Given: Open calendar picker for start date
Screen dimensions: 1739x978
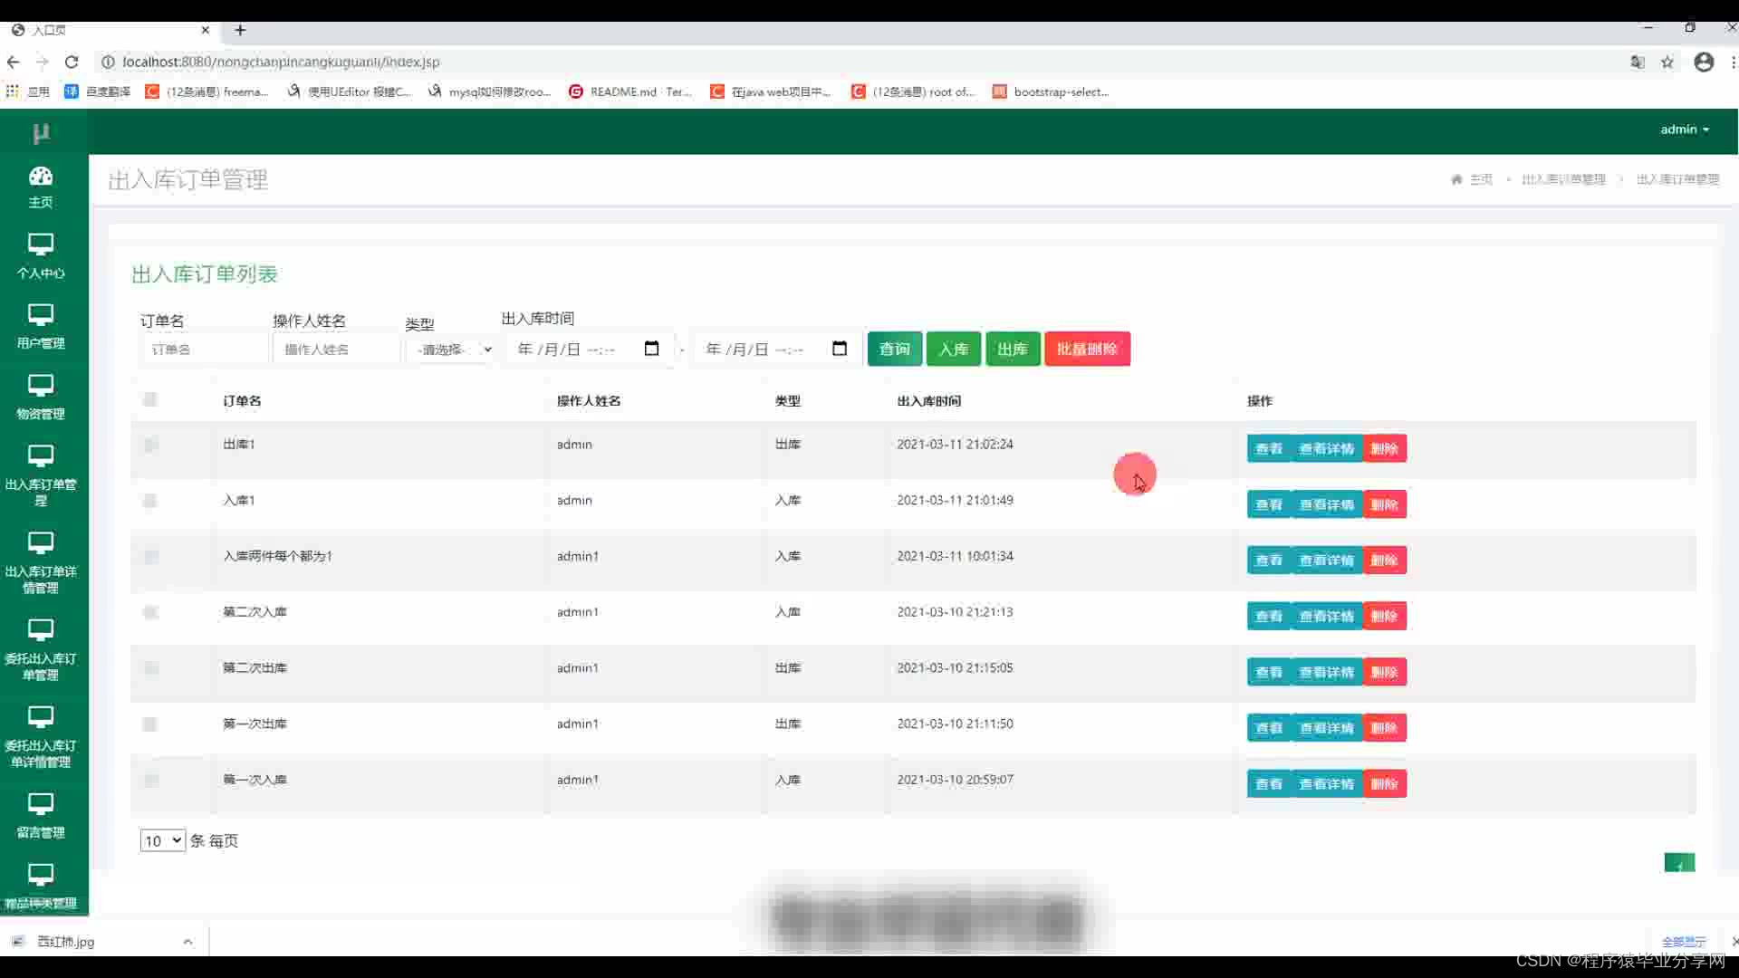Looking at the screenshot, I should click(651, 349).
